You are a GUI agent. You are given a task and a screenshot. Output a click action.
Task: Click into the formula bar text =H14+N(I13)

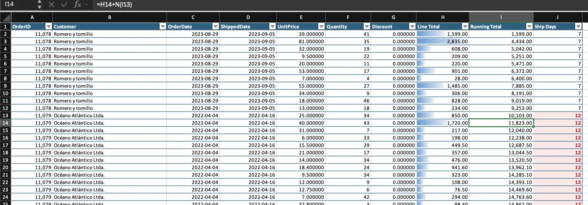[114, 5]
